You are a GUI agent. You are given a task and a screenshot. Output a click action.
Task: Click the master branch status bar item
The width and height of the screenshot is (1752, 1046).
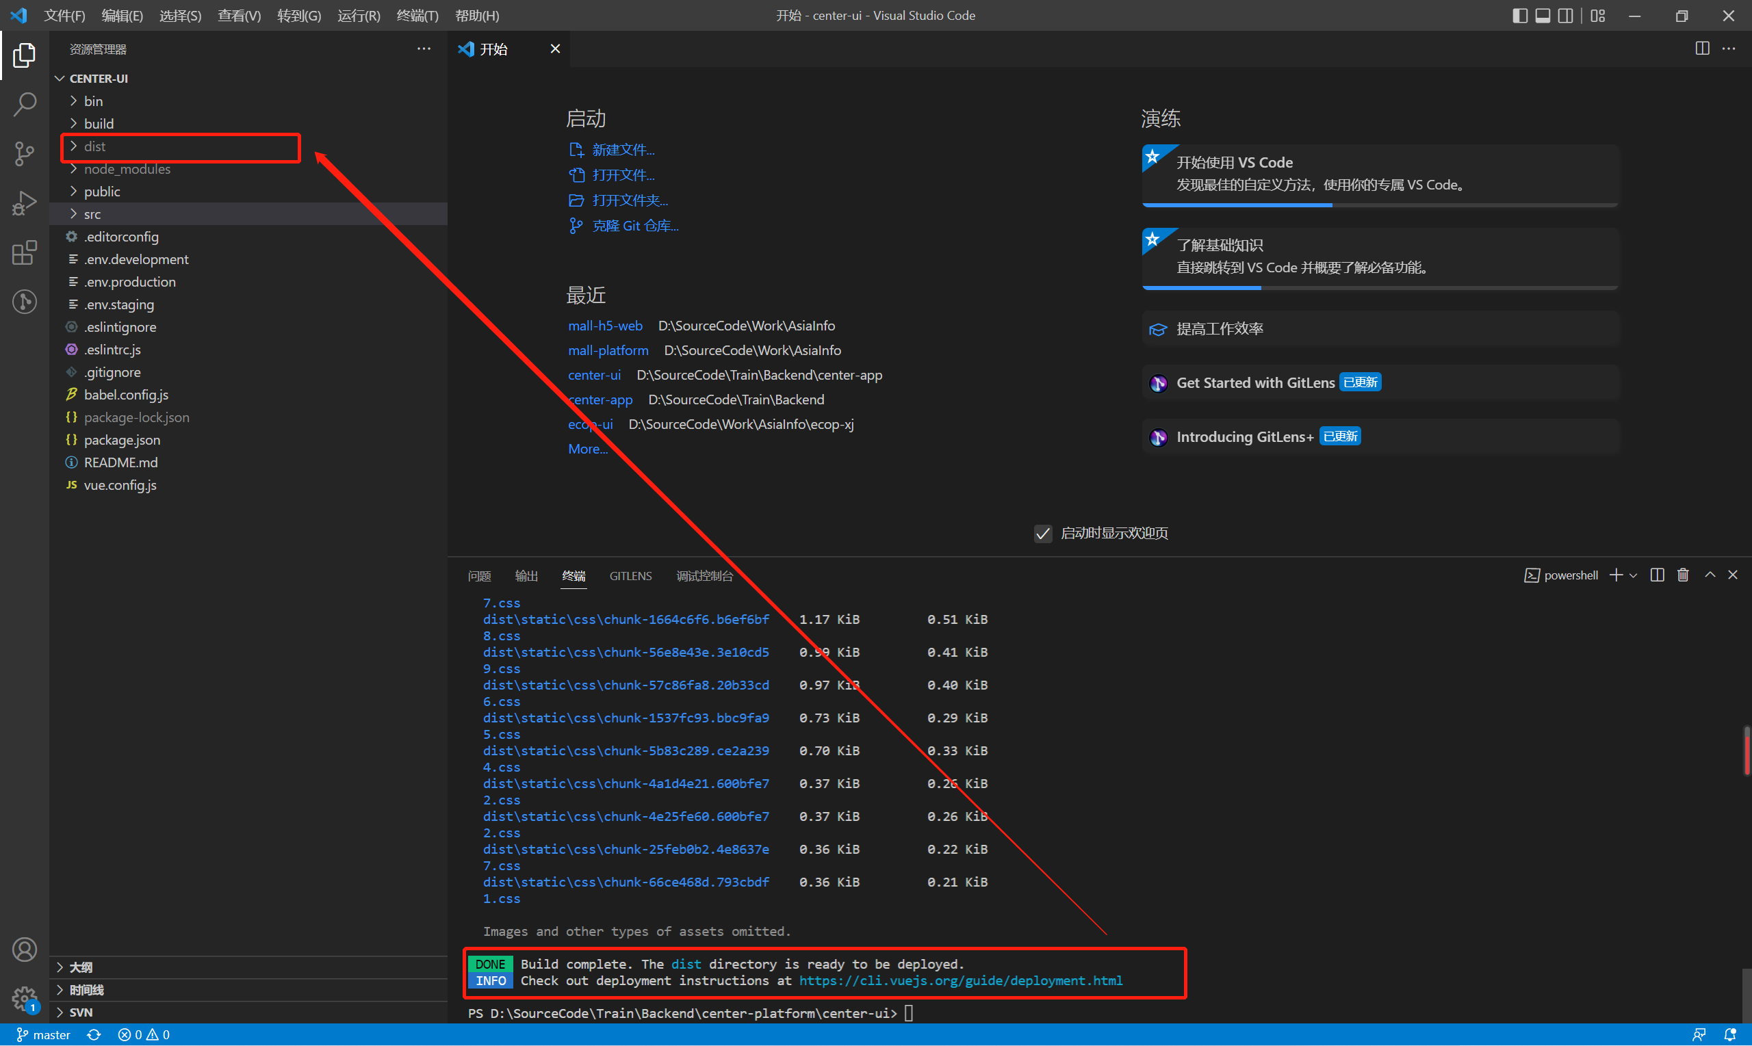pyautogui.click(x=44, y=1035)
